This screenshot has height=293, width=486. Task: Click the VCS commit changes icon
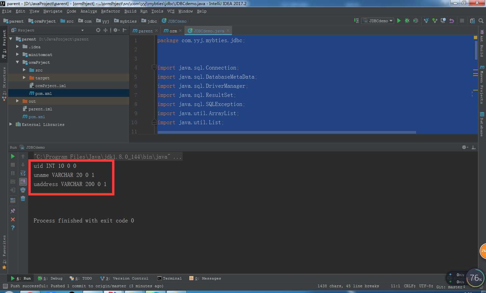point(435,21)
